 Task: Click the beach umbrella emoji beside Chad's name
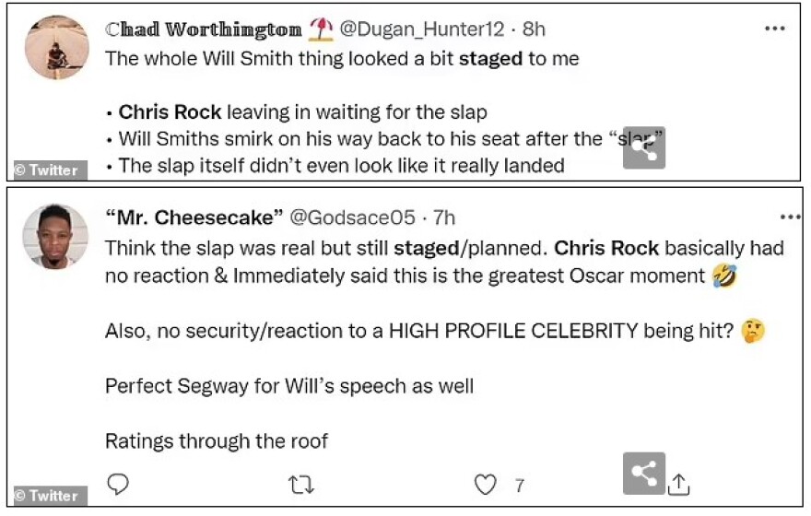coord(321,29)
